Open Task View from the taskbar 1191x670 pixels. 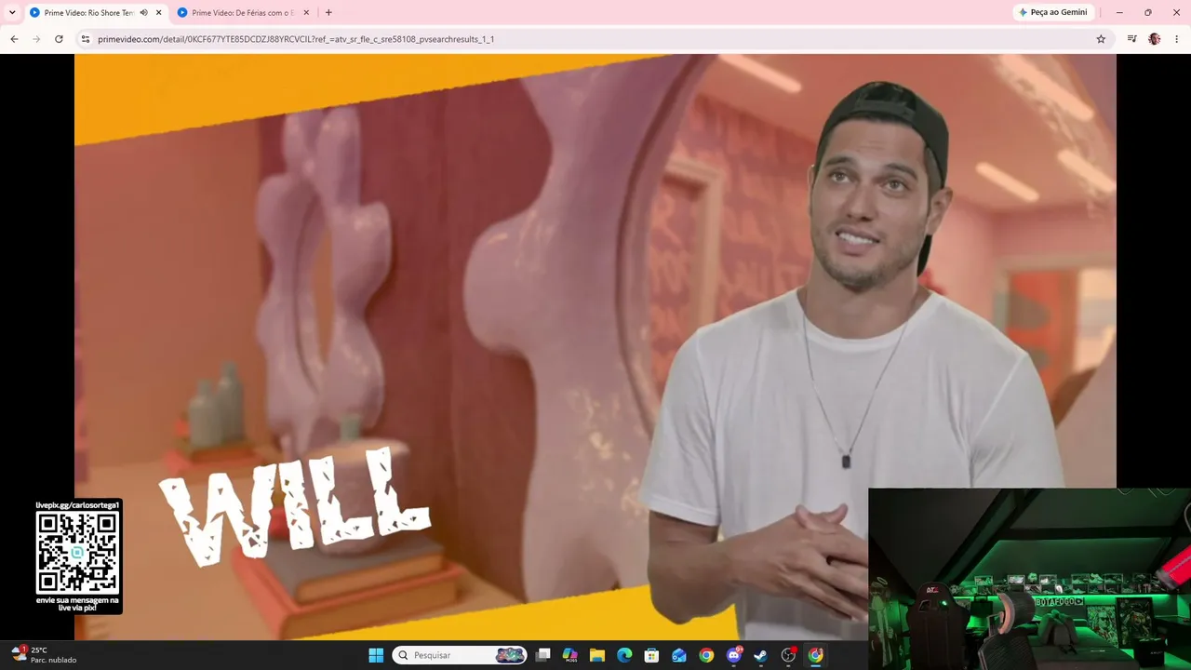[x=543, y=655]
